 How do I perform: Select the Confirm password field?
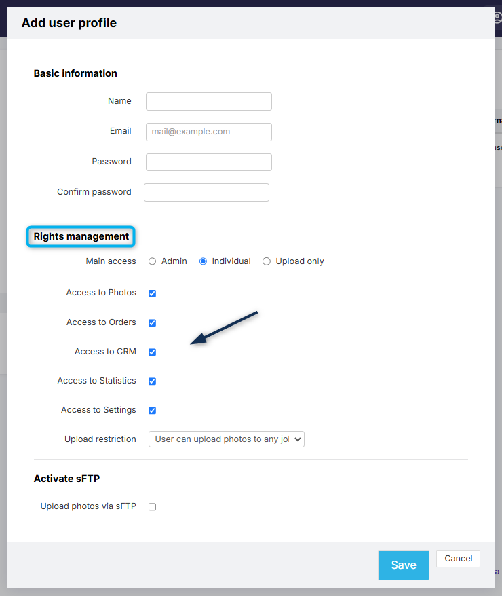pos(206,192)
